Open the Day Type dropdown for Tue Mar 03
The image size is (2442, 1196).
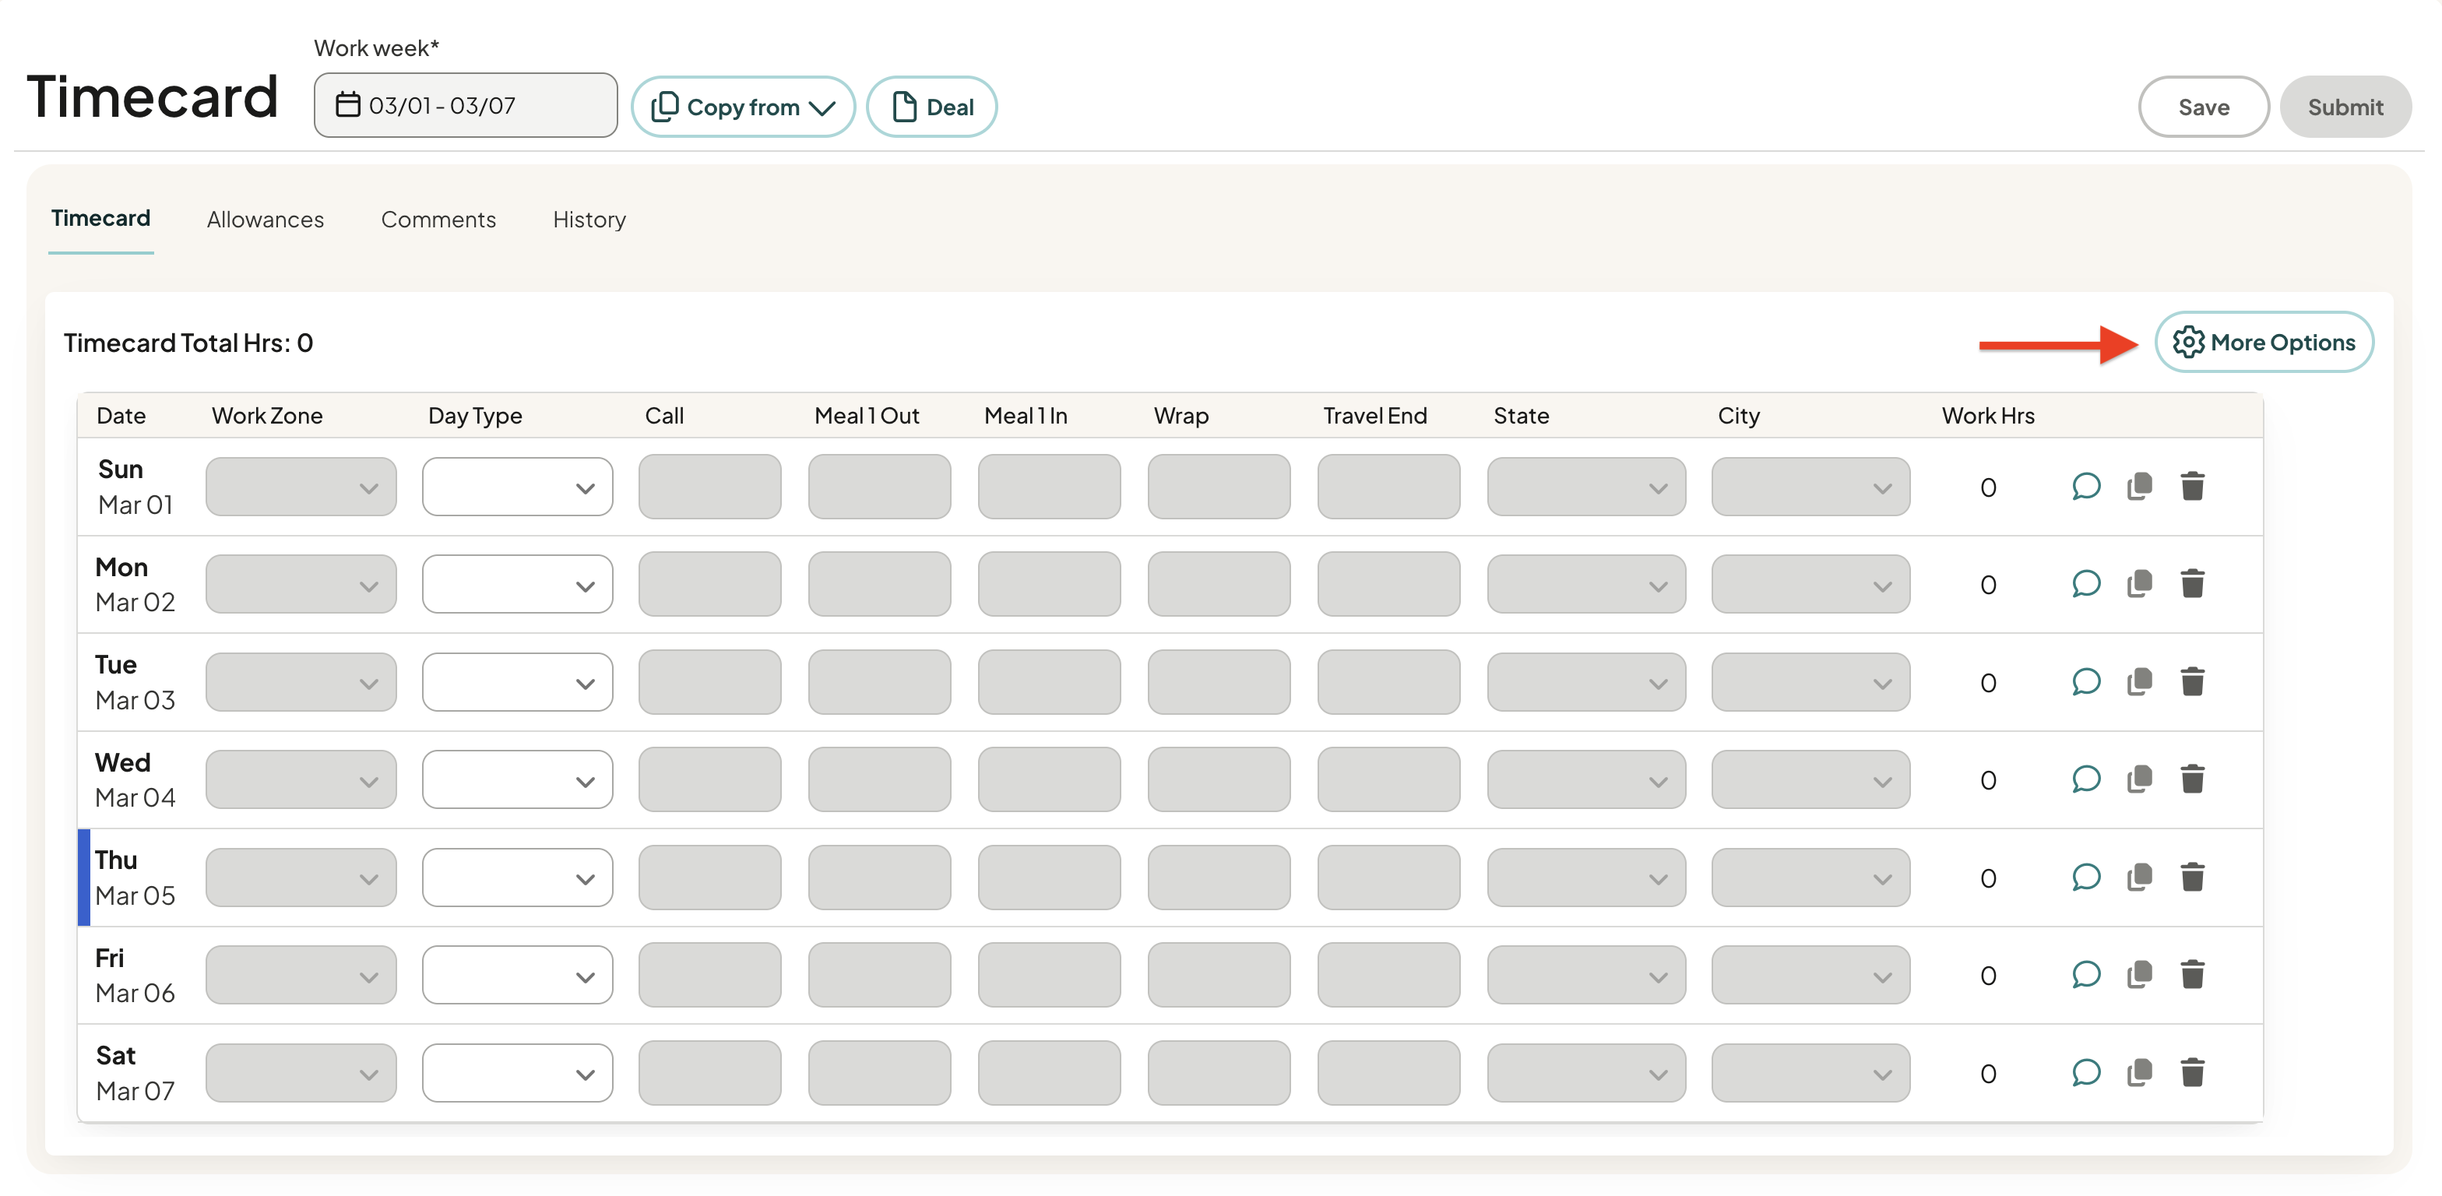click(518, 682)
